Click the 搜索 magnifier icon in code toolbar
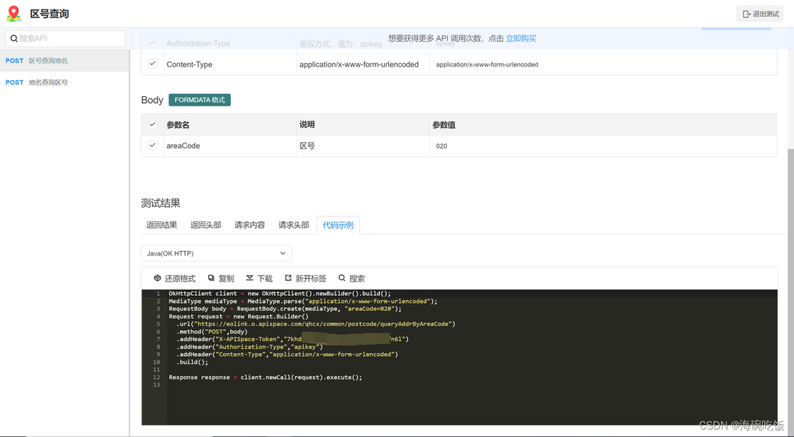794x437 pixels. point(342,278)
